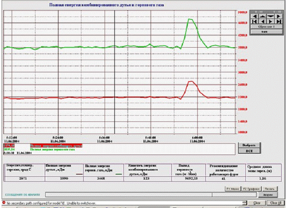Click the '1 ч/п' time scale button
The height and width of the screenshot is (208, 286).
(x=266, y=31)
